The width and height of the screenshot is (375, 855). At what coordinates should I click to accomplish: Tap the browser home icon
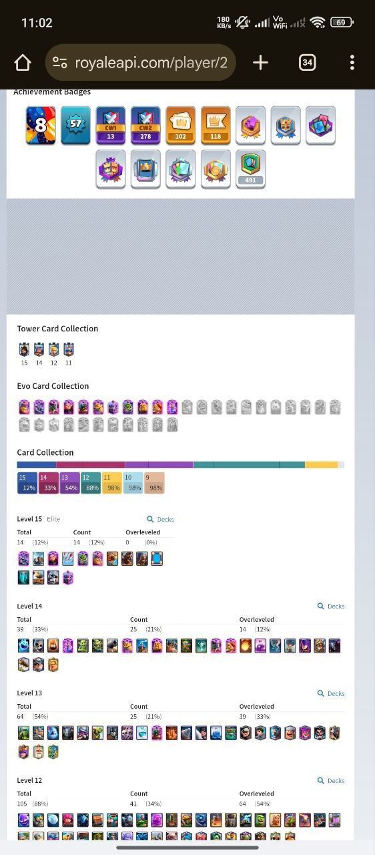click(23, 63)
